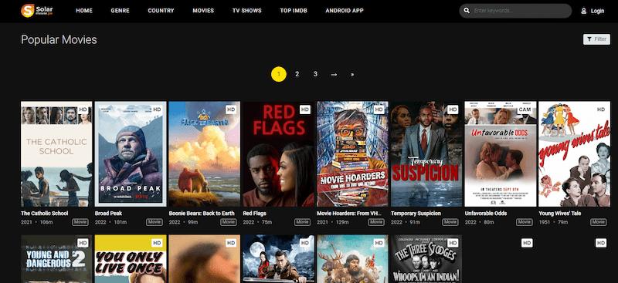Click the Movie Hoarders: From VH... title

pos(350,214)
